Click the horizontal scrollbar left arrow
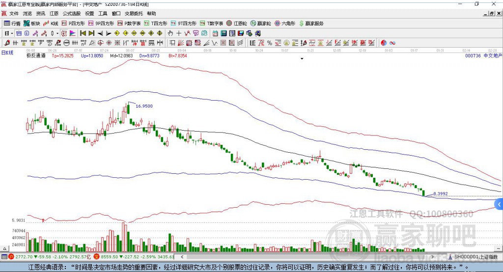 click(x=182, y=257)
